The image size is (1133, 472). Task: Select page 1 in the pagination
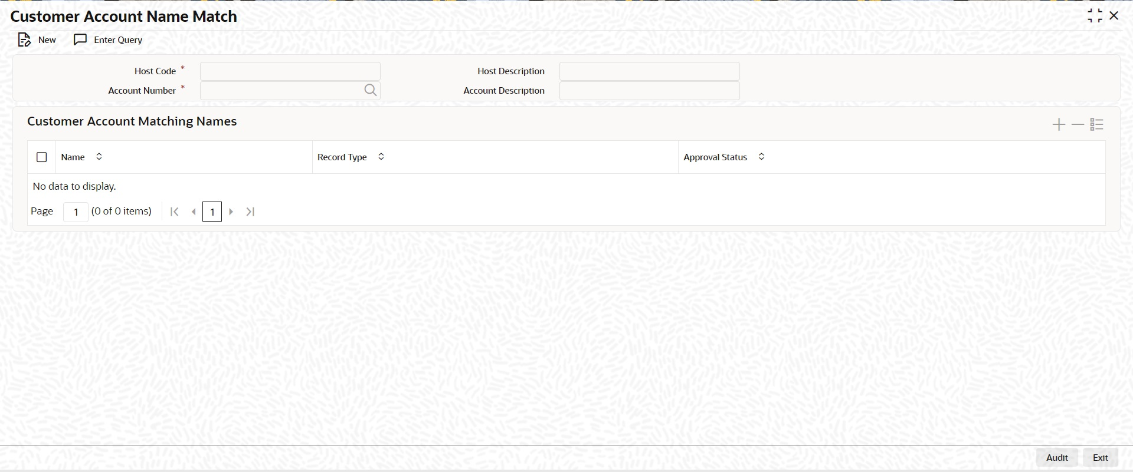pos(212,212)
